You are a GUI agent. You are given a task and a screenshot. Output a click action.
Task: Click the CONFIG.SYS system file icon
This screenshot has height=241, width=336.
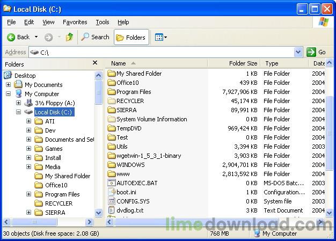tap(112, 201)
